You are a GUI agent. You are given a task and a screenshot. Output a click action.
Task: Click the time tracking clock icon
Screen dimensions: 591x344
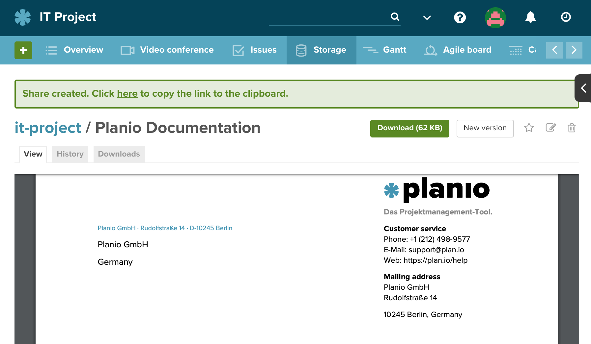[566, 17]
